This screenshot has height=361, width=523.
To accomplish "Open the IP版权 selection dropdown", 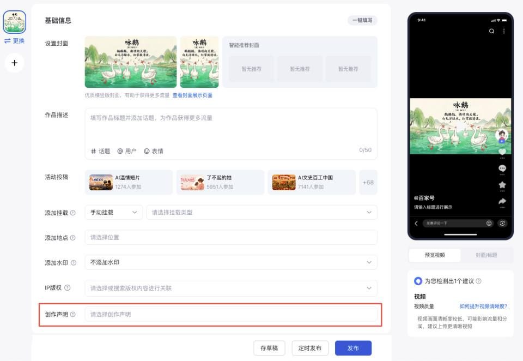I will 231,288.
